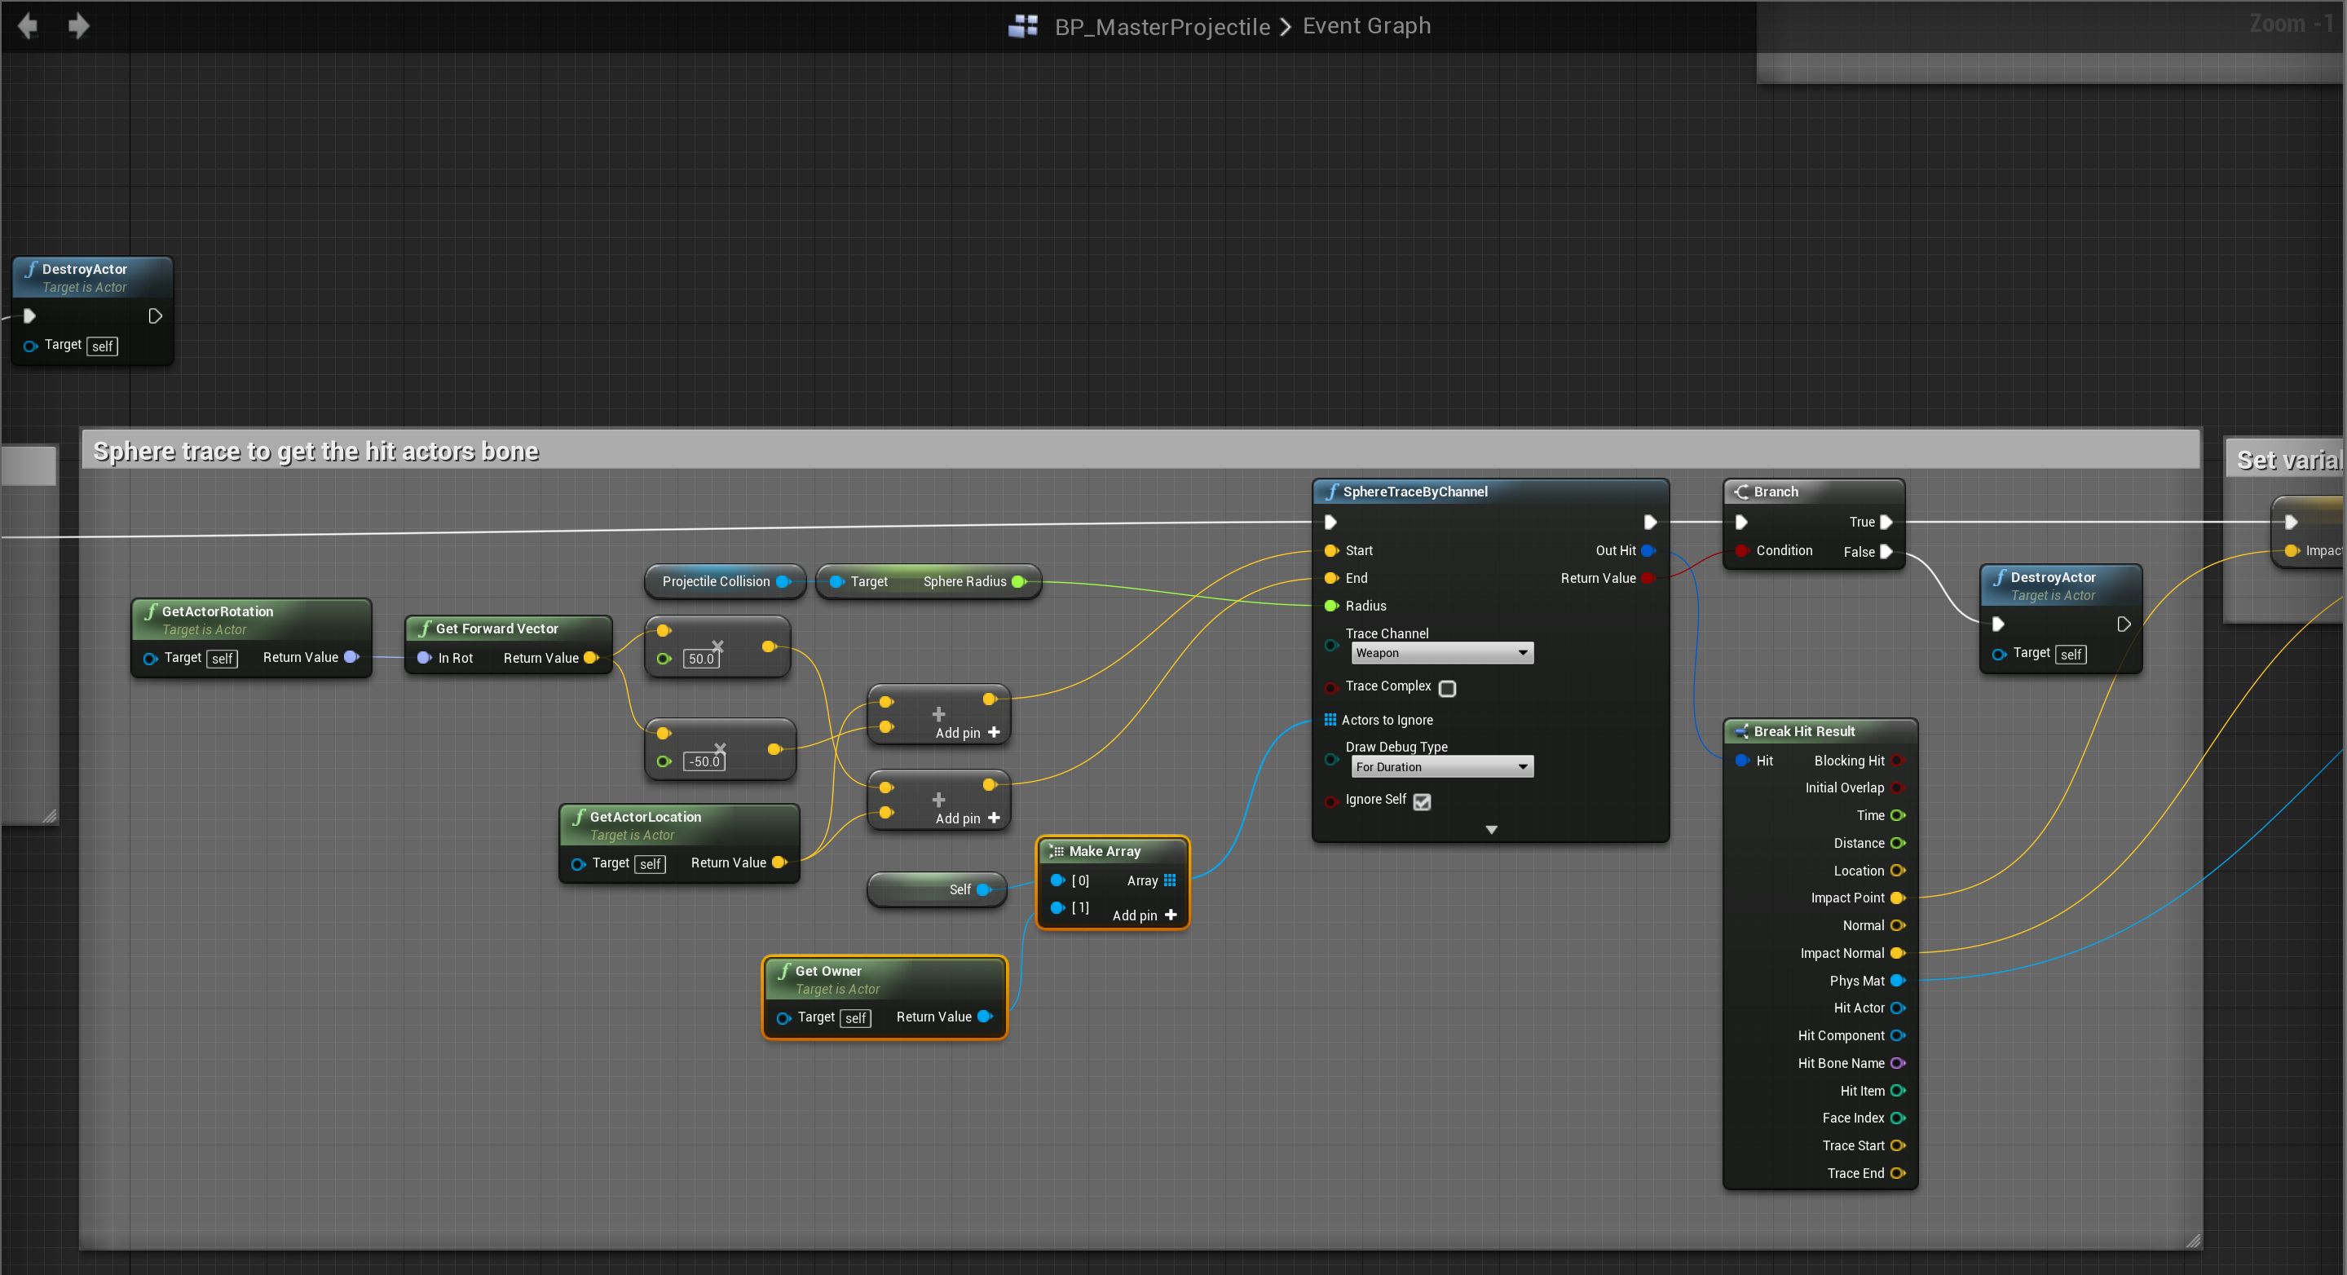Click the forward navigation arrow
Viewport: 2347px width, 1275px height.
78,25
